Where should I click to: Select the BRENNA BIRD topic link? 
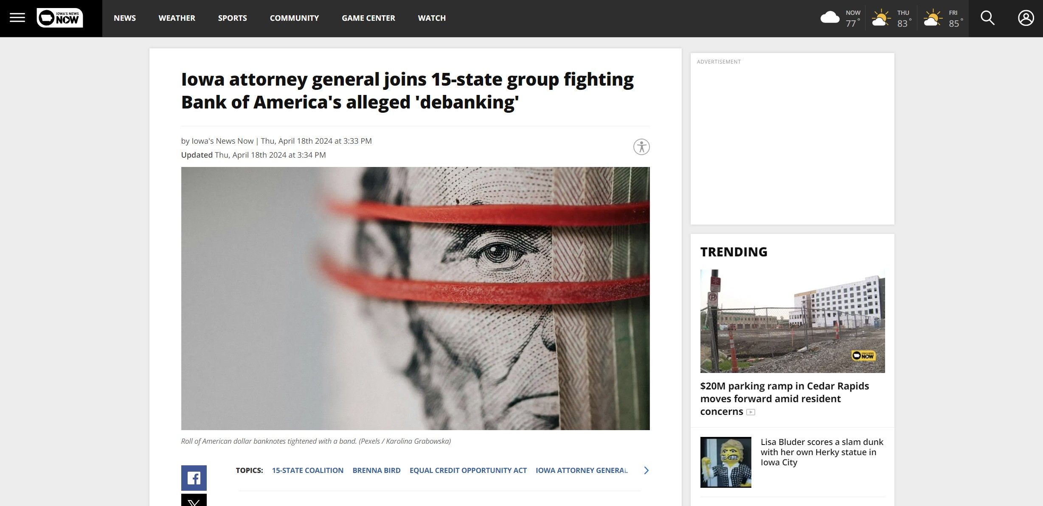377,470
